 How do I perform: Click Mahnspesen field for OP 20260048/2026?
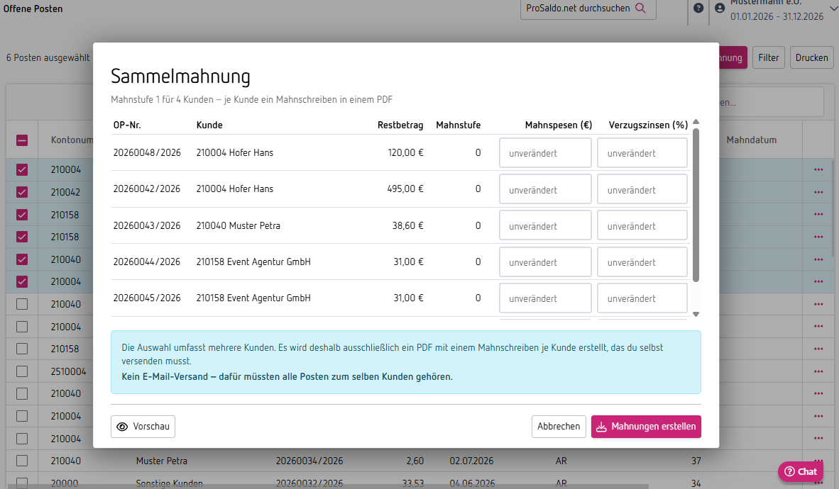click(x=545, y=153)
